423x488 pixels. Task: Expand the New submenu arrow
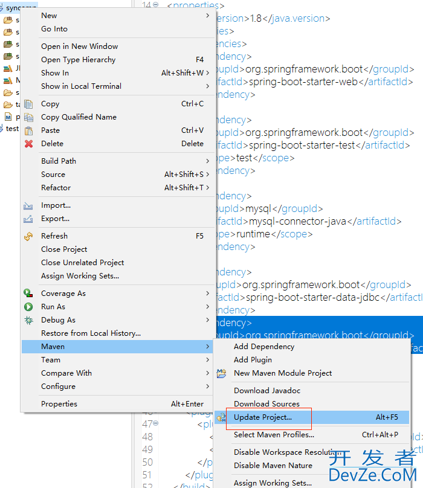tap(207, 15)
